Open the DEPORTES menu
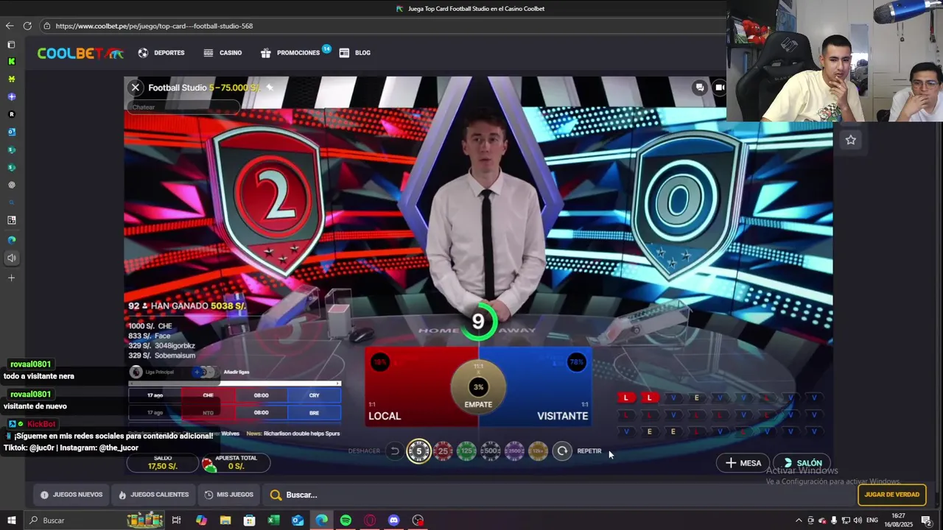Image resolution: width=943 pixels, height=530 pixels. click(x=161, y=53)
